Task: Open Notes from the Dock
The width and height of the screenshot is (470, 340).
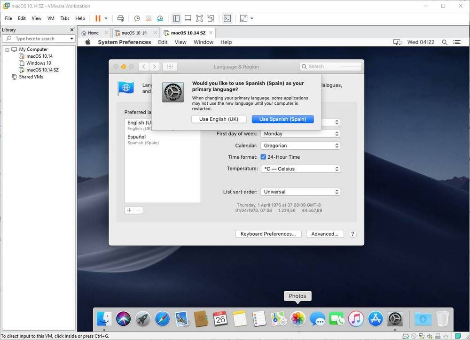Action: (240, 319)
